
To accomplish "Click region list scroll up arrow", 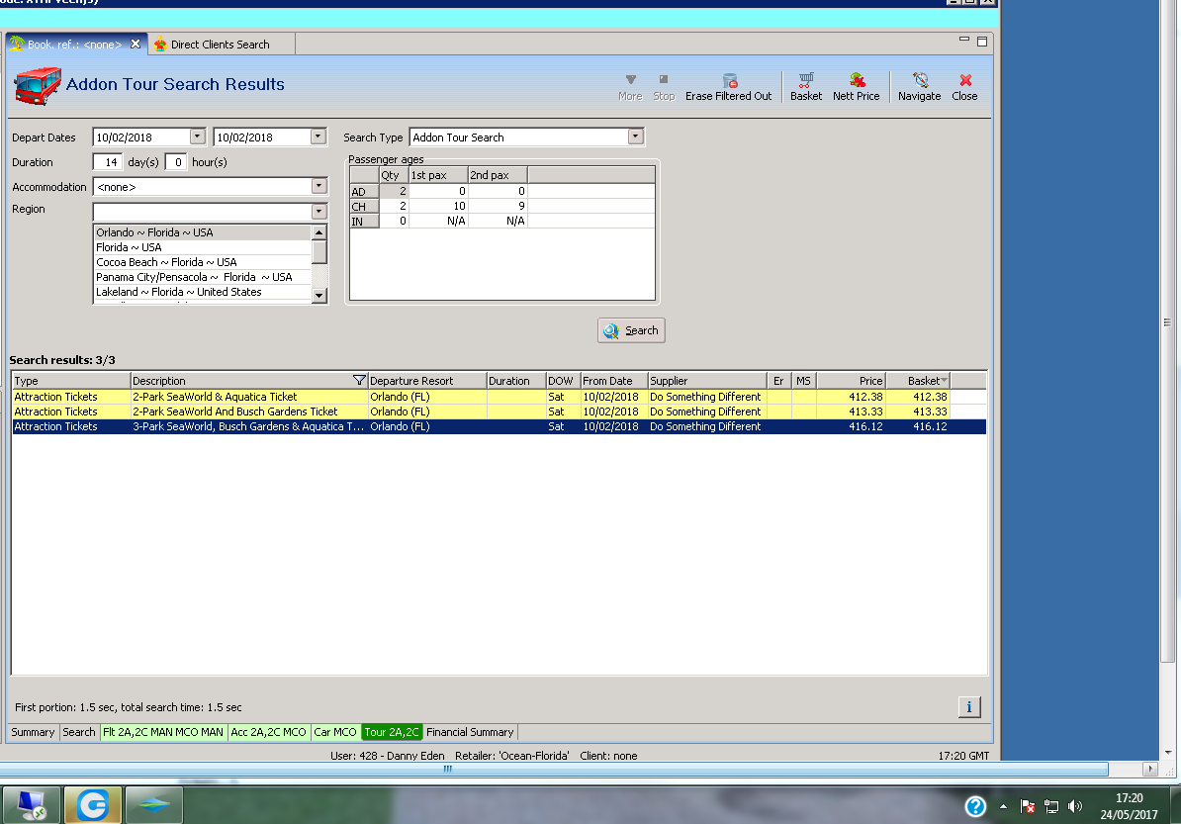I will [x=319, y=232].
